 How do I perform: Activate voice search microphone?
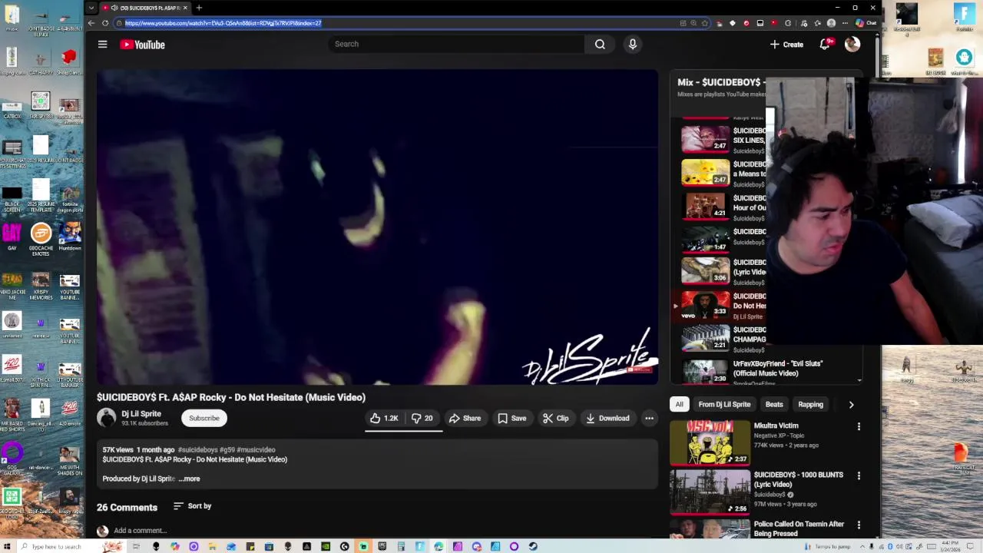633,44
